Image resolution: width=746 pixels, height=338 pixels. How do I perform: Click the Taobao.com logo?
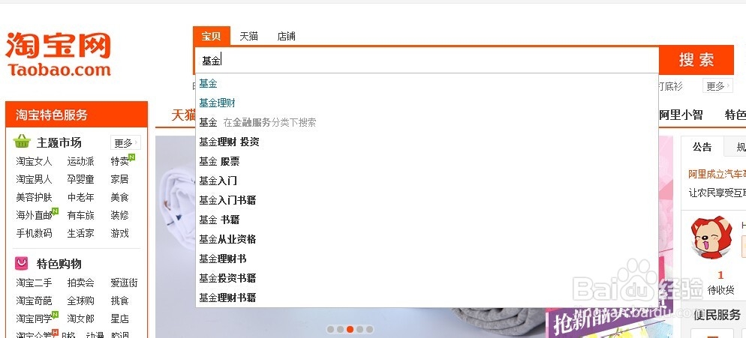point(58,54)
